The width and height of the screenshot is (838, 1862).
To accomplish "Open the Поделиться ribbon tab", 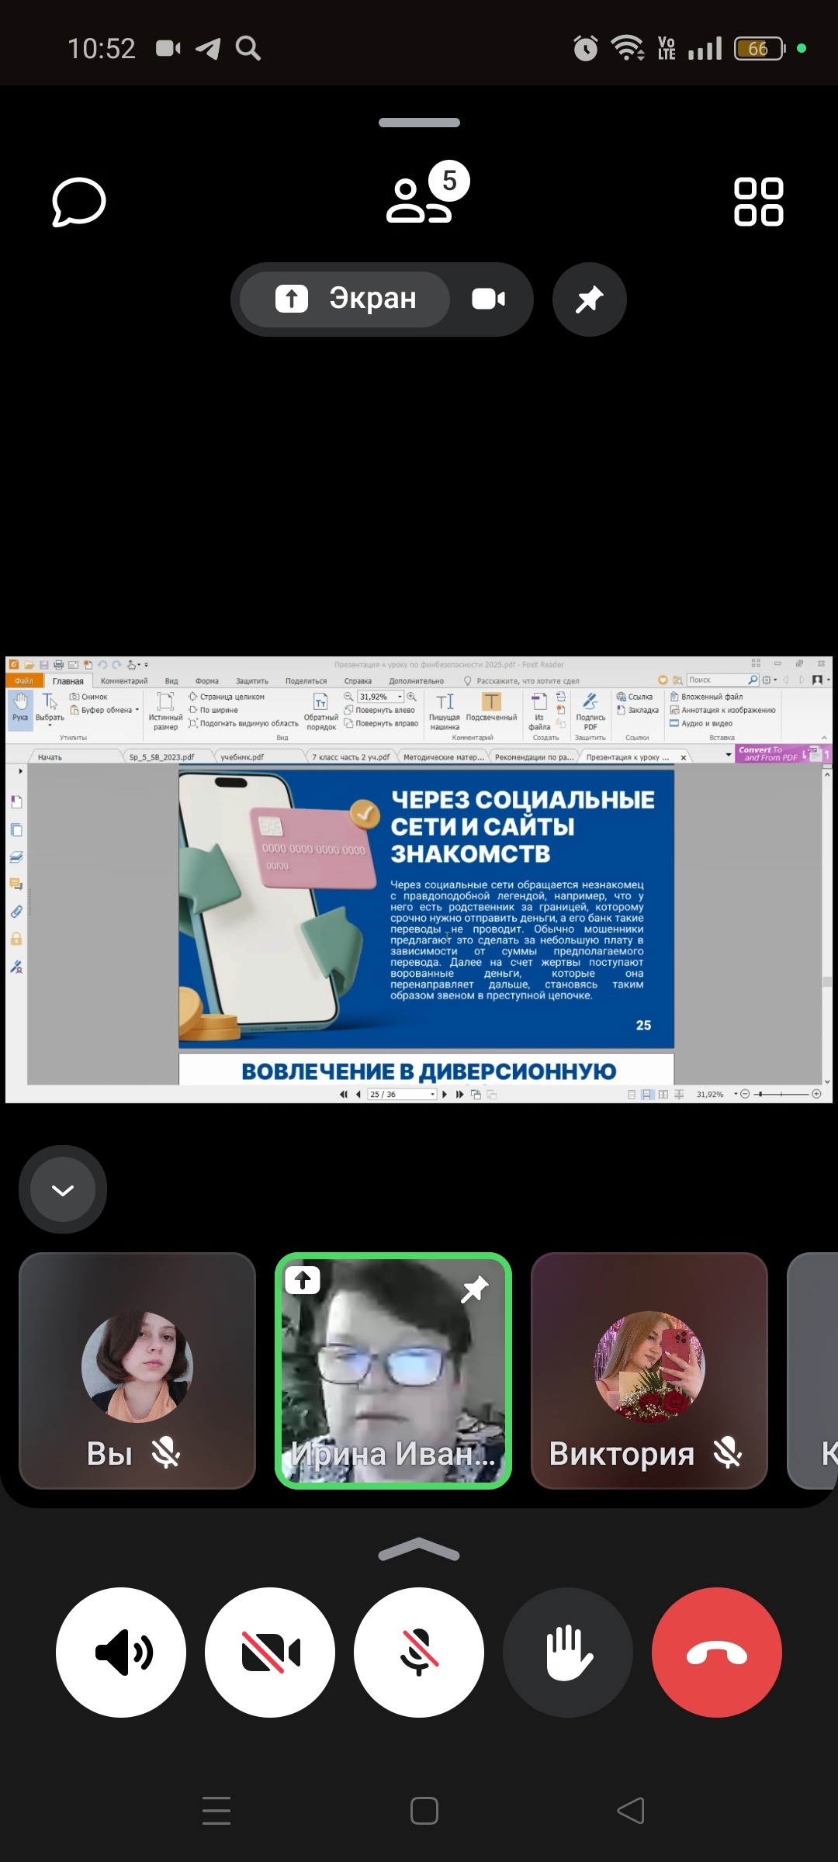I will [306, 681].
